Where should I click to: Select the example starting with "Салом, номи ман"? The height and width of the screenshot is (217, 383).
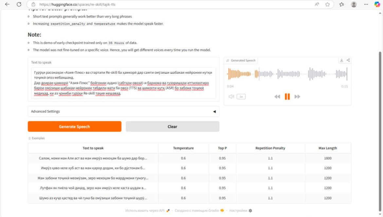click(93, 158)
